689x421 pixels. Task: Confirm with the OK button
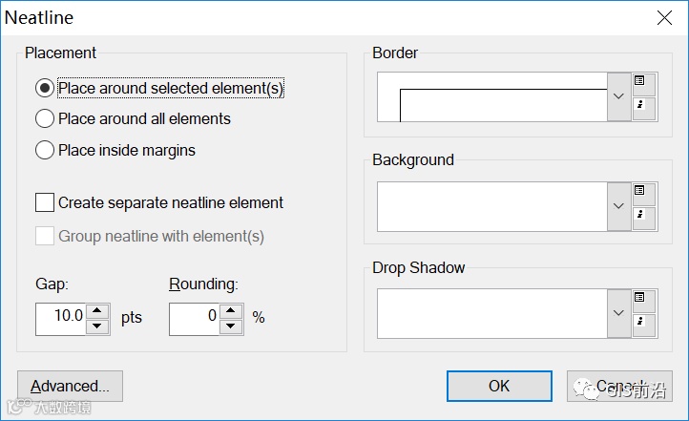click(499, 386)
